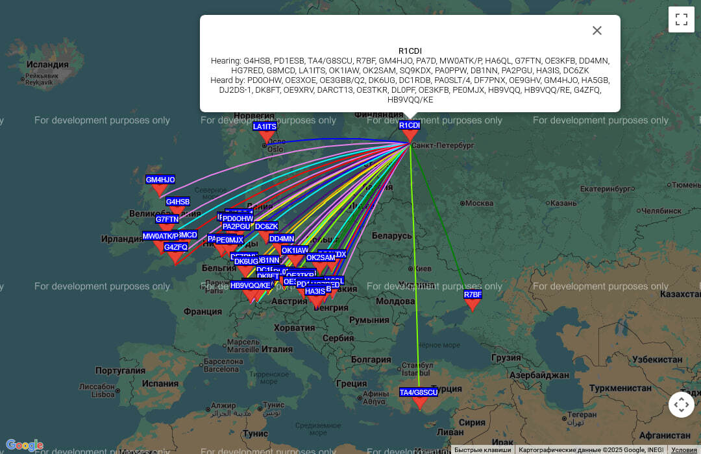701x454 pixels.
Task: Select the G4HSB station marker
Action: 177,211
